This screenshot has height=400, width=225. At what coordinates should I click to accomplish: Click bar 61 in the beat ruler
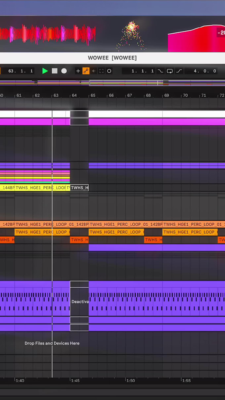point(19,95)
